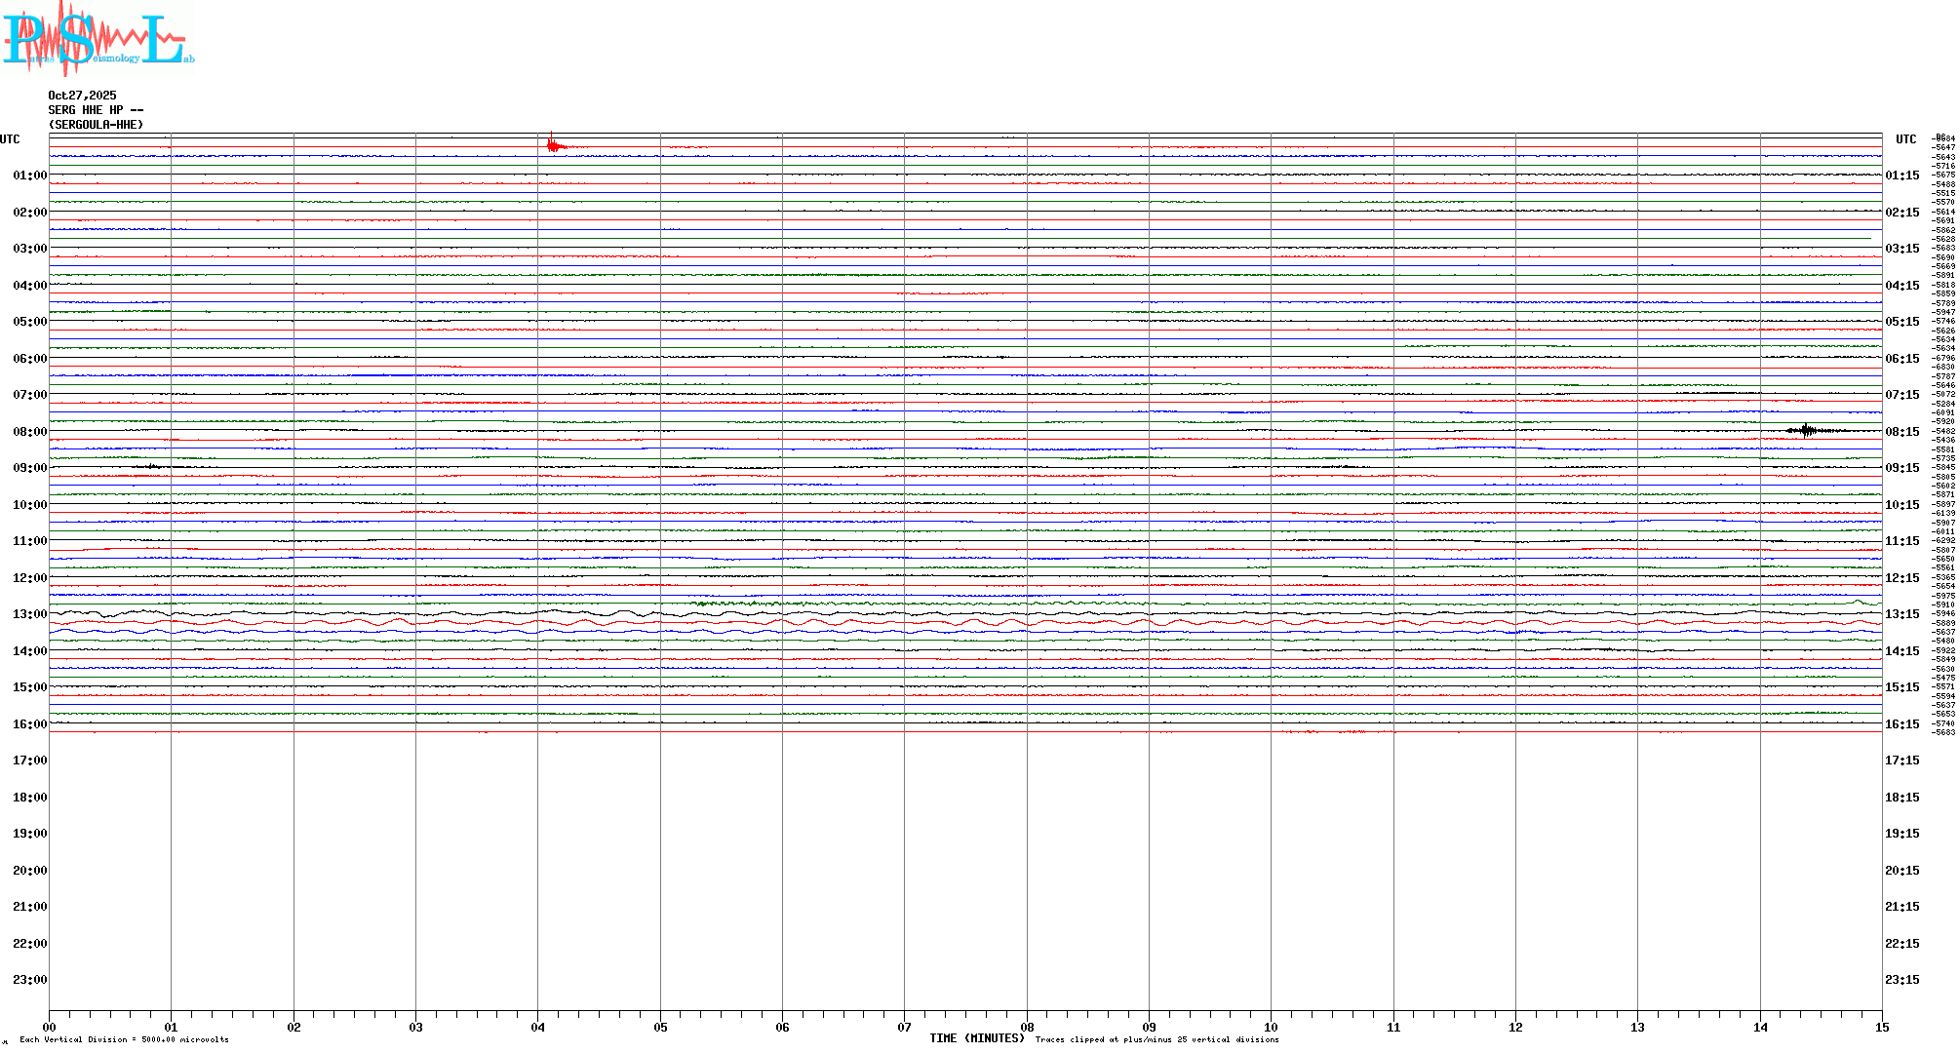Image resolution: width=1960 pixels, height=1053 pixels.
Task: Click the 15 minute tick label
Action: [x=1881, y=1027]
